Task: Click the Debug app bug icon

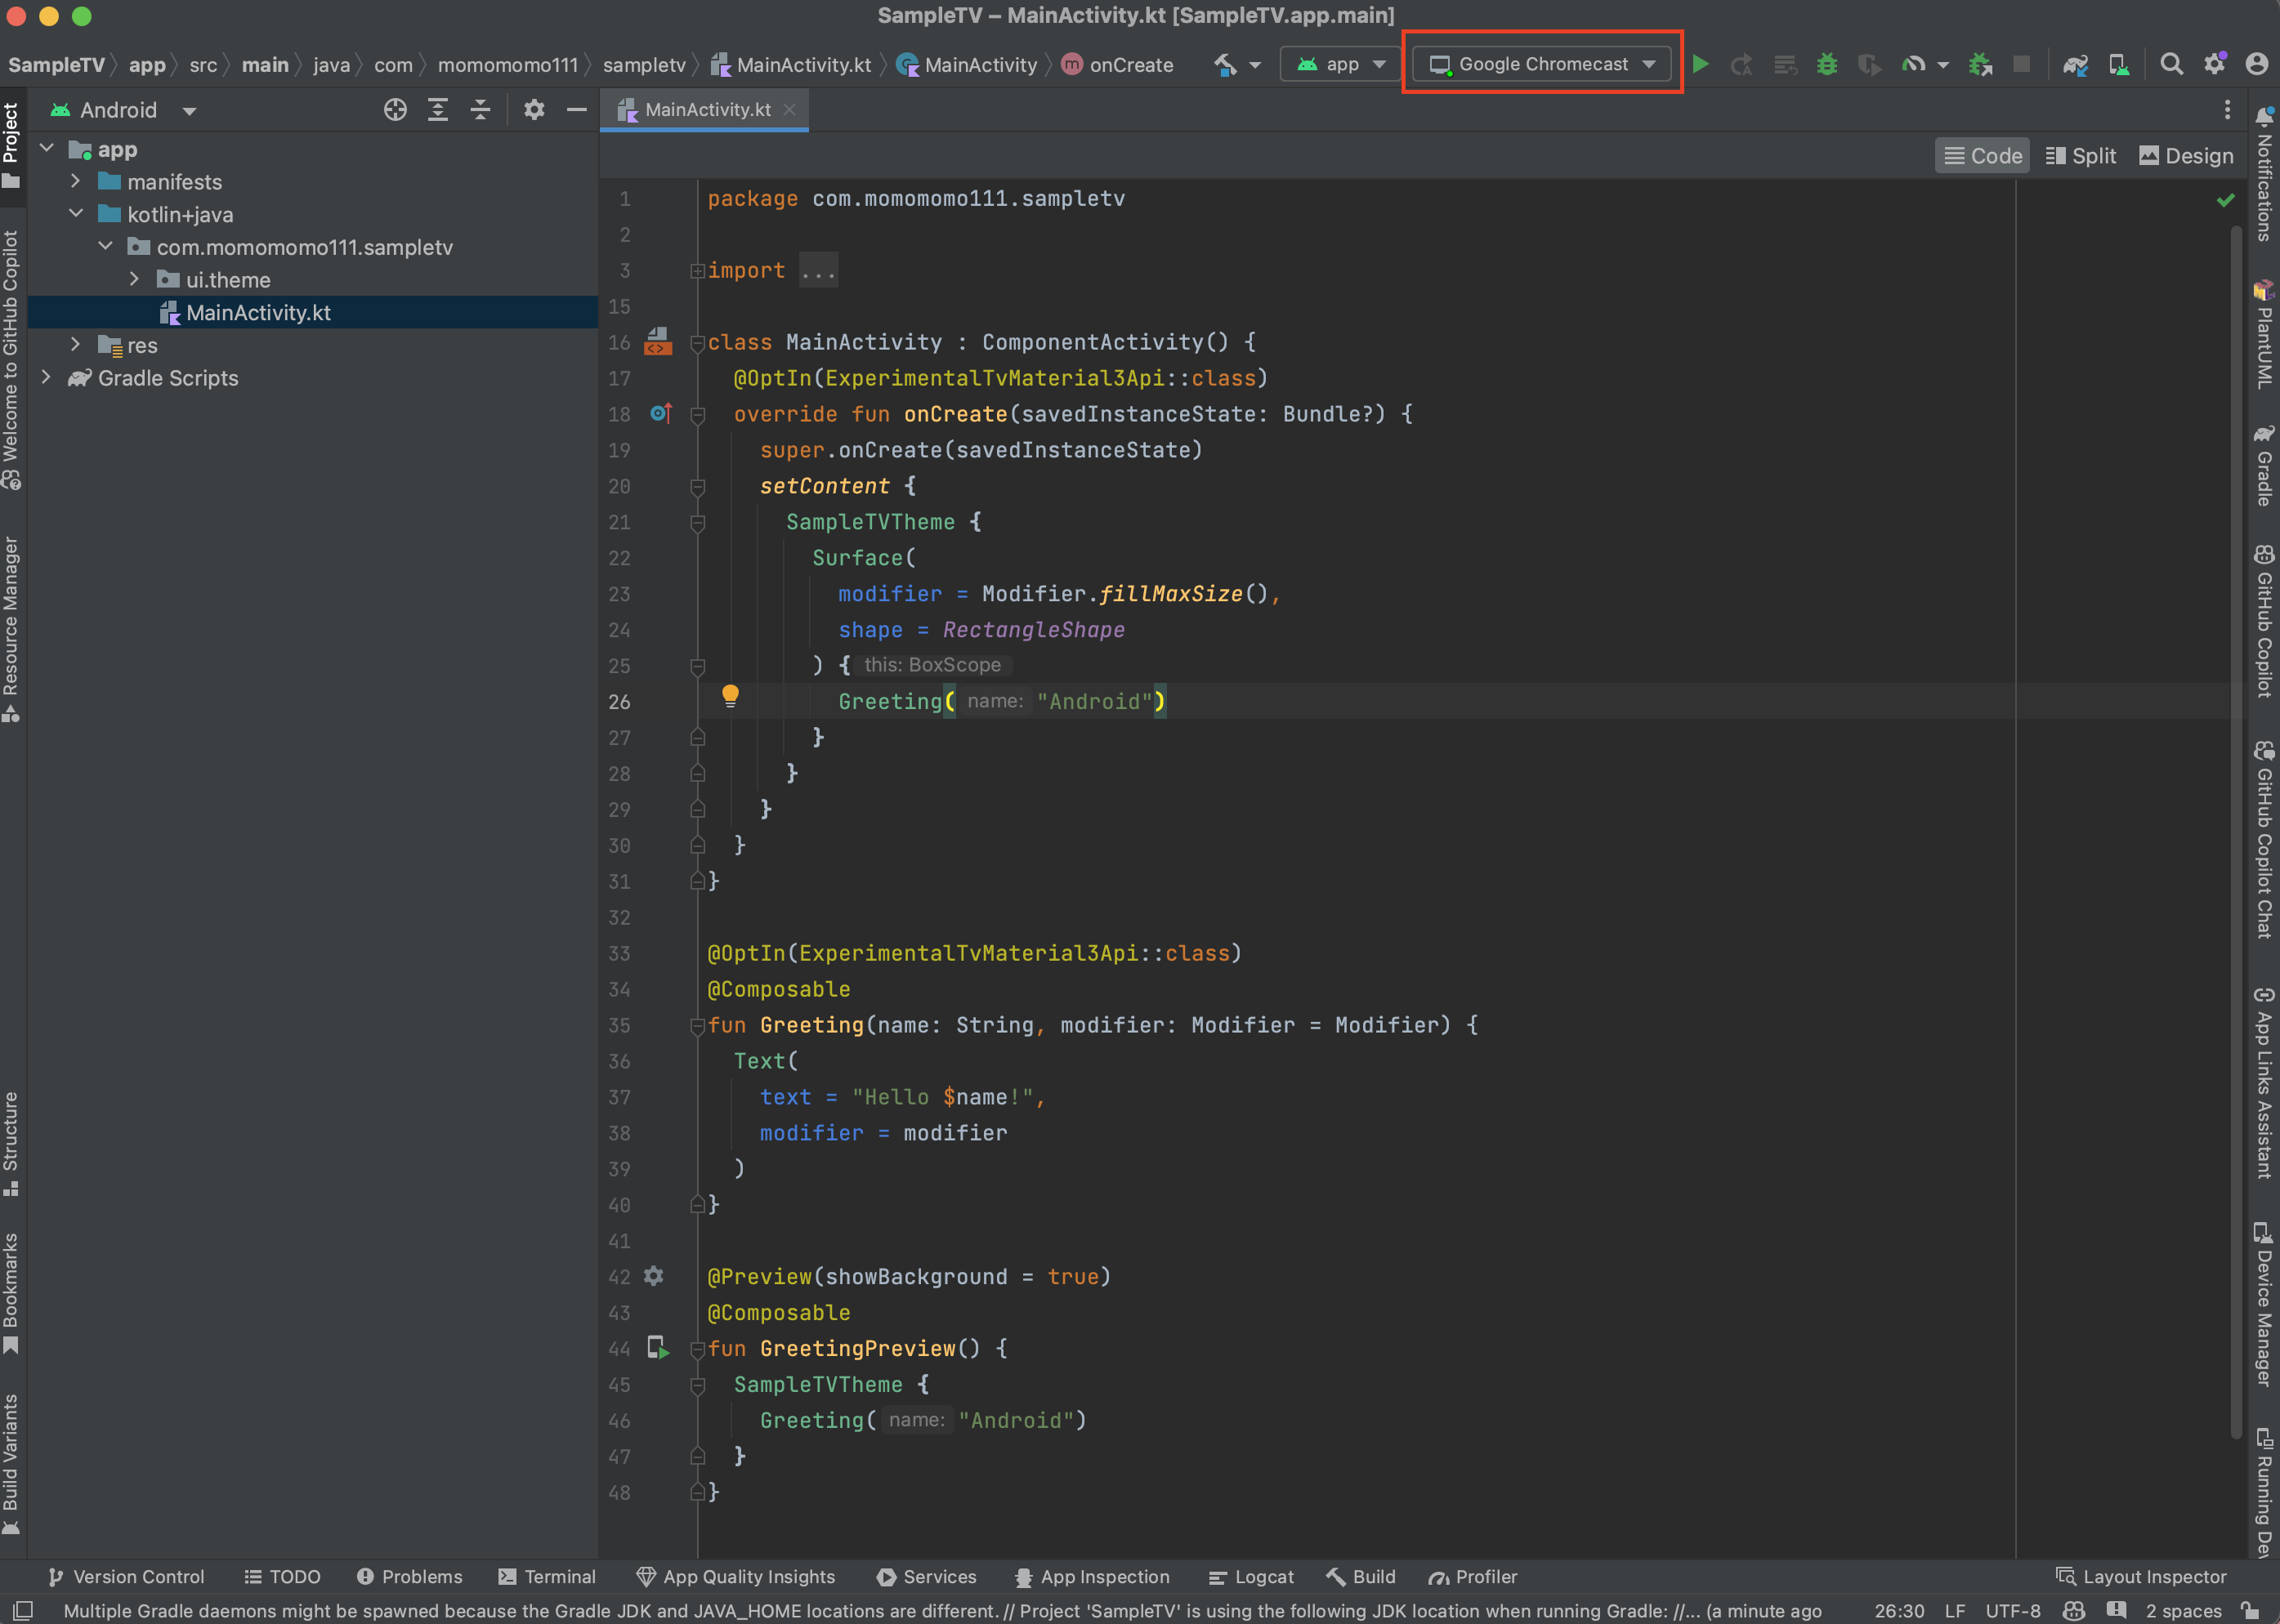Action: (x=1826, y=64)
